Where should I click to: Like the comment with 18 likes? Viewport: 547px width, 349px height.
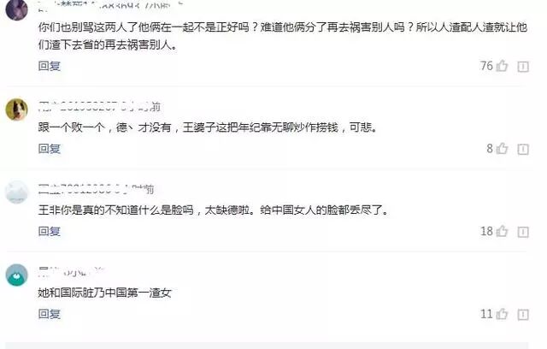[x=502, y=231]
